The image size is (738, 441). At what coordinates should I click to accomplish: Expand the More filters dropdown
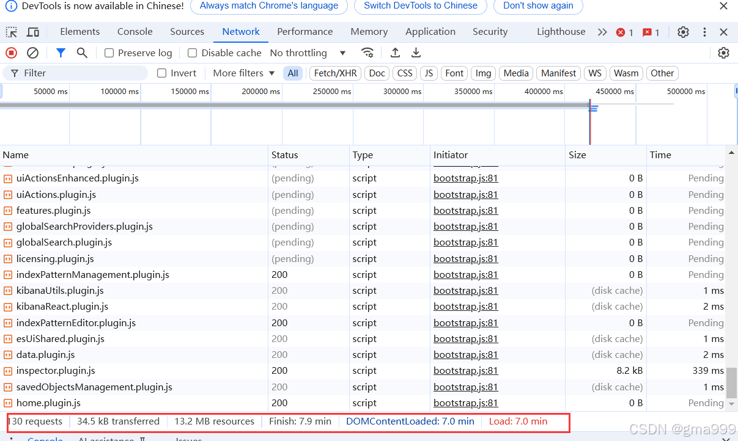point(243,73)
